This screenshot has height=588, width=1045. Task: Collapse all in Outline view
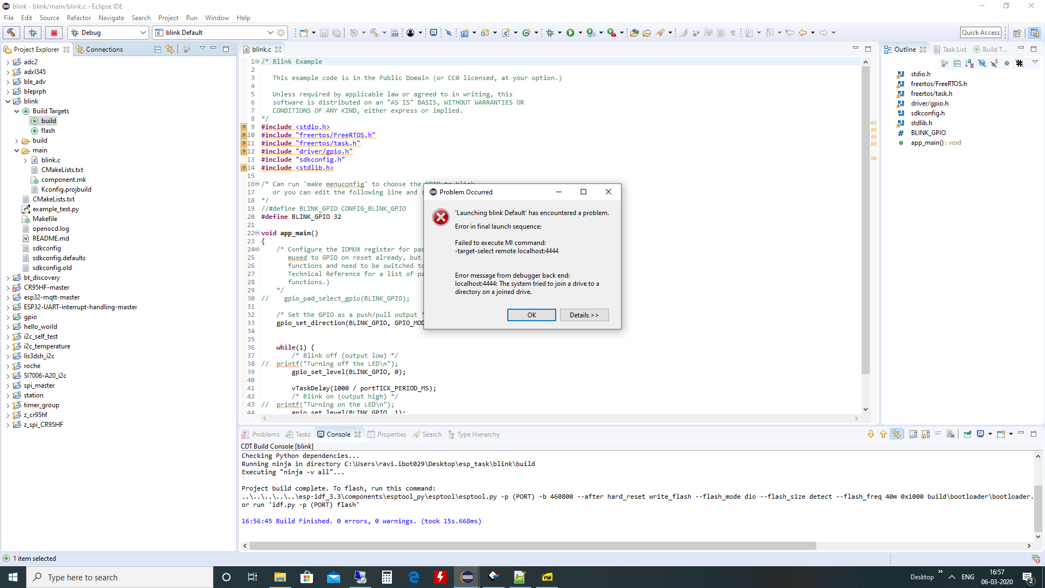[x=957, y=64]
